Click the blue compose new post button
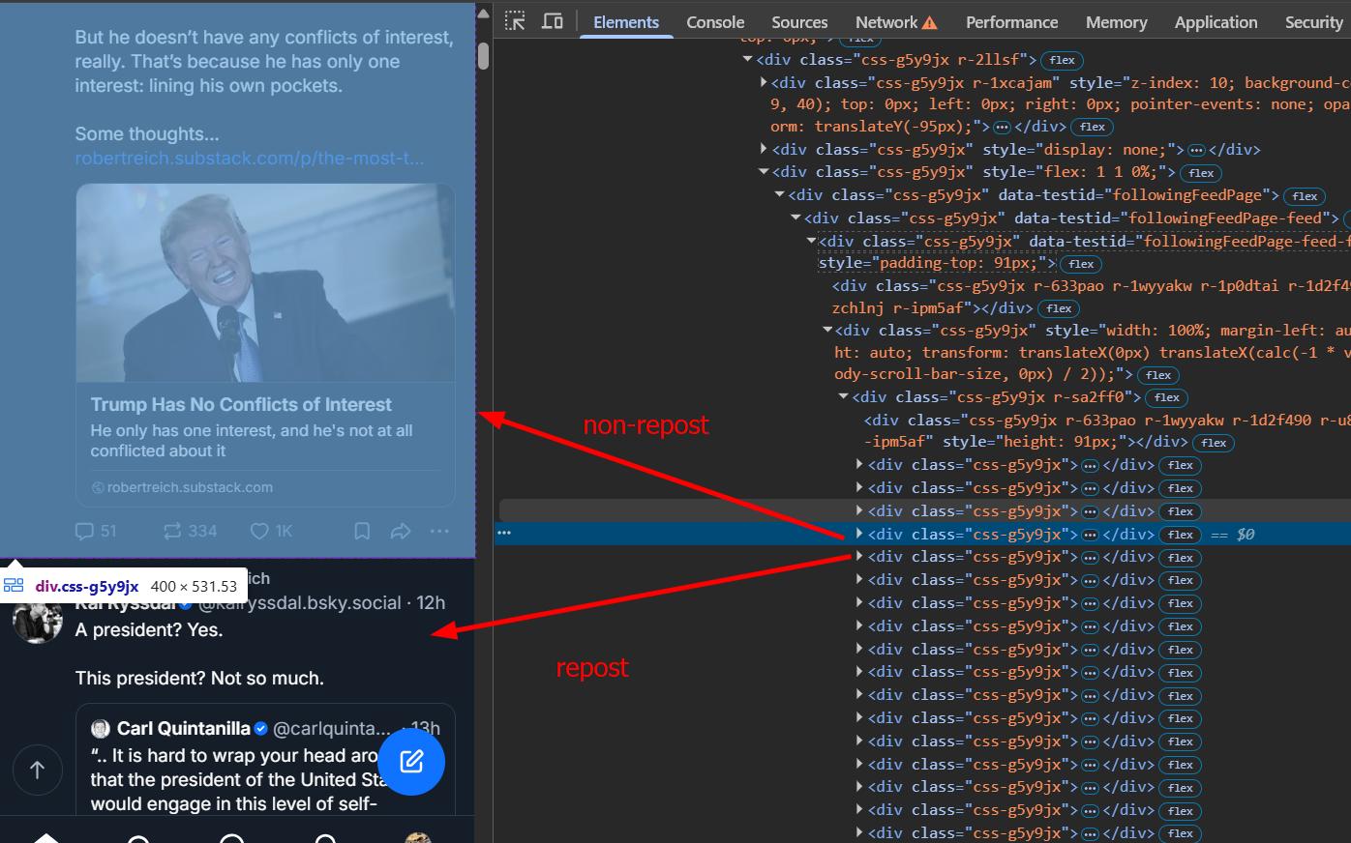 (x=411, y=762)
